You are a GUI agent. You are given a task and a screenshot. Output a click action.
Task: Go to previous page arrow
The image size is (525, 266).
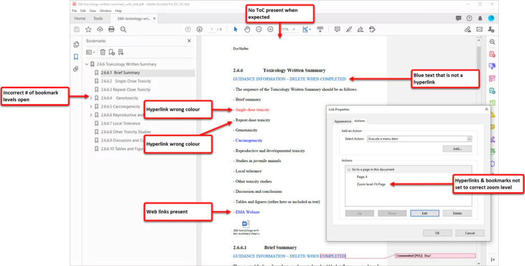[x=188, y=29]
